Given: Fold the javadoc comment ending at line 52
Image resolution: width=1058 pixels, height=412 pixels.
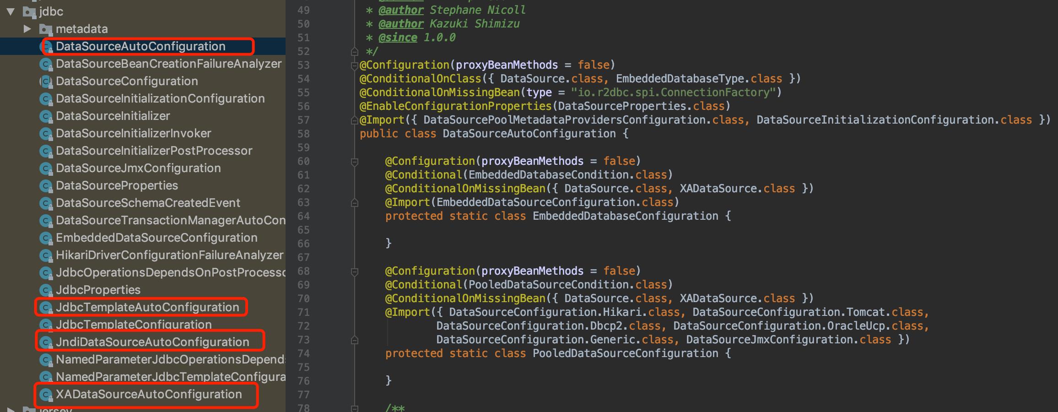Looking at the screenshot, I should pyautogui.click(x=354, y=51).
